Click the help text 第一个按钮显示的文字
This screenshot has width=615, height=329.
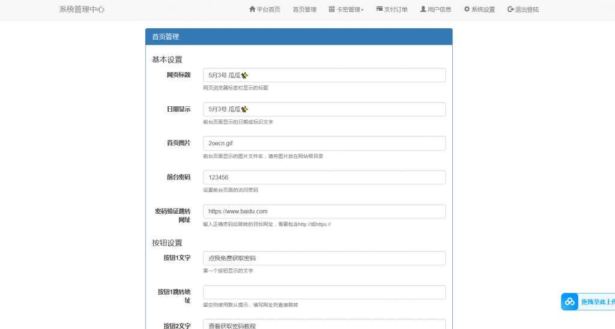(228, 271)
